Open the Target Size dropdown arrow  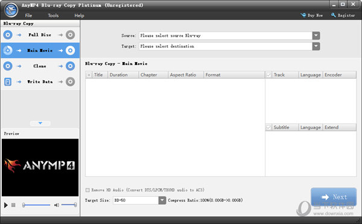162,201
